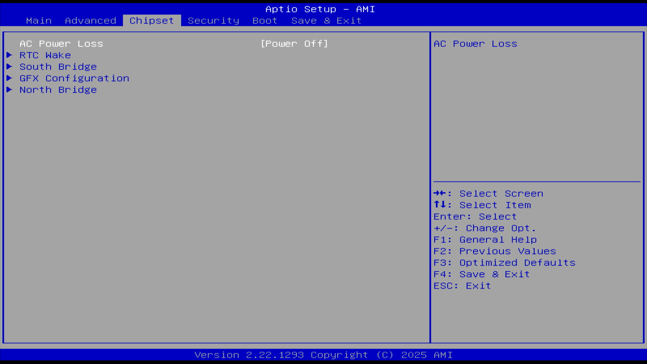
Task: Enter the South Bridge submenu
Action: pos(58,67)
